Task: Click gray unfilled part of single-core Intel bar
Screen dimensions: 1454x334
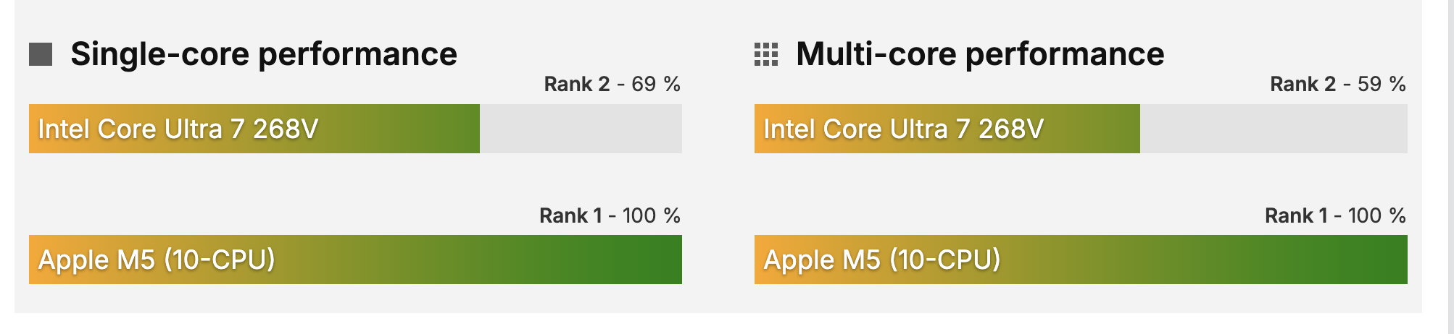Action: click(x=581, y=129)
